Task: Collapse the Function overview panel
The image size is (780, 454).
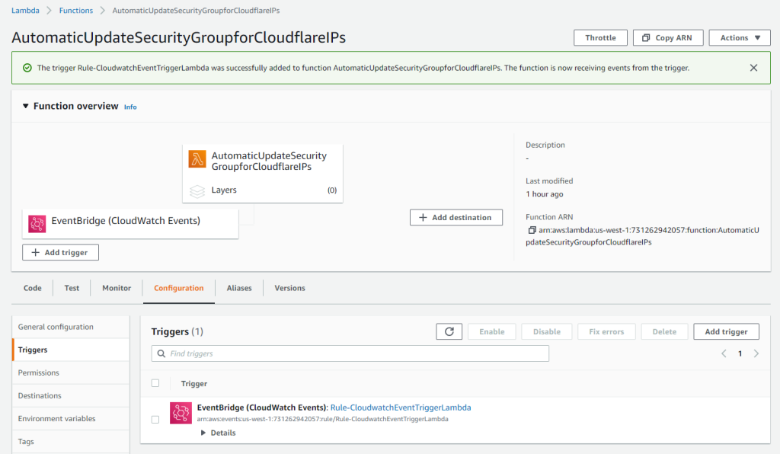Action: [25, 106]
